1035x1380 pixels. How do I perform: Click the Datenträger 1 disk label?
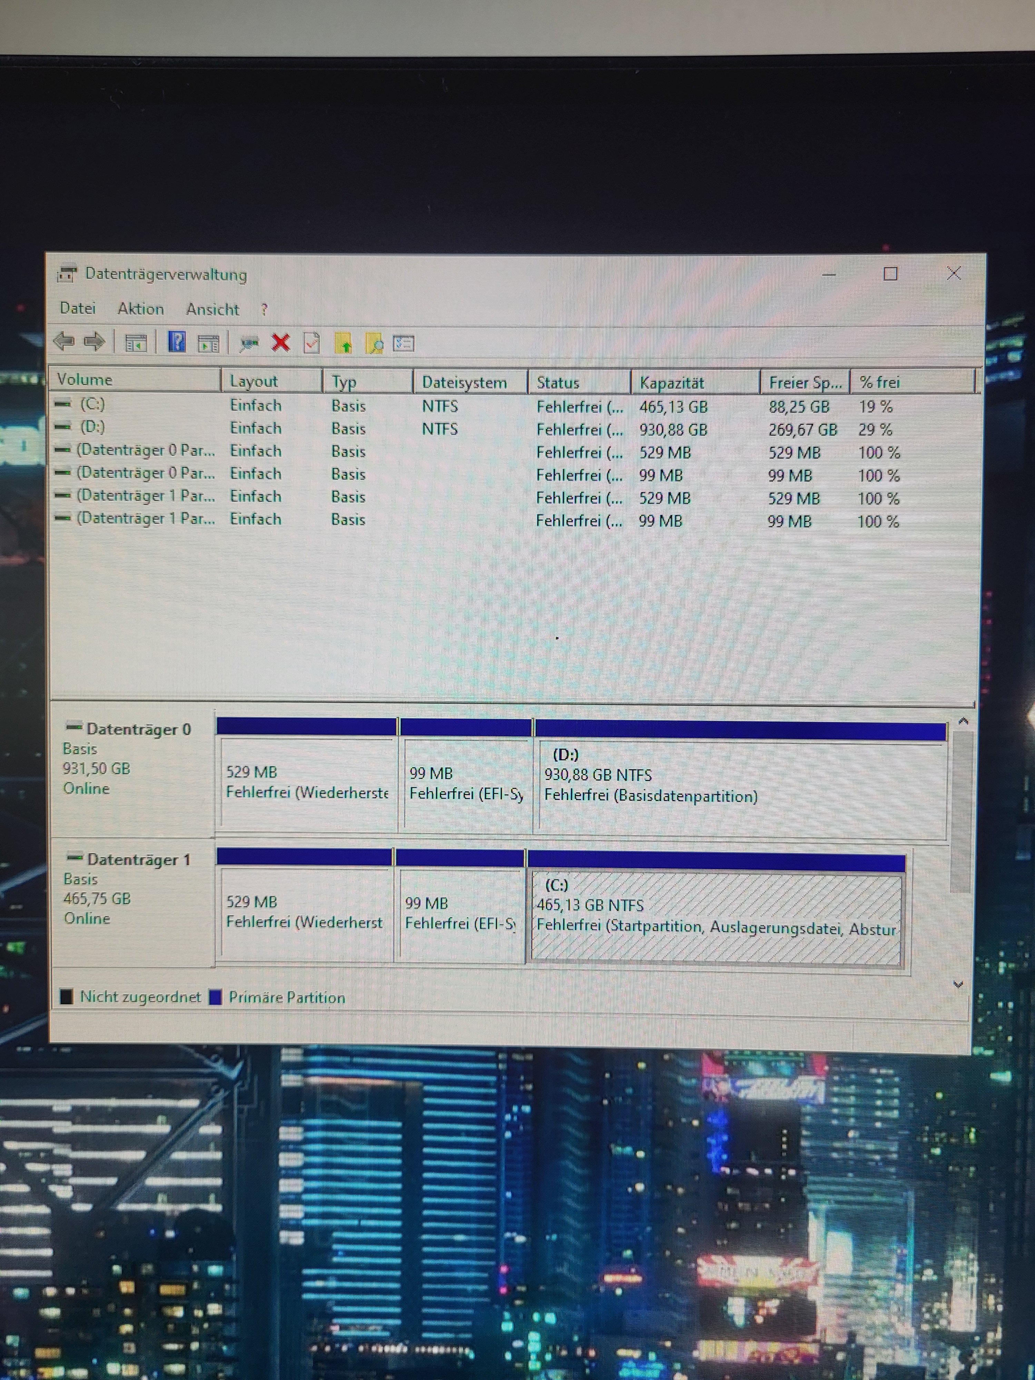(x=138, y=860)
